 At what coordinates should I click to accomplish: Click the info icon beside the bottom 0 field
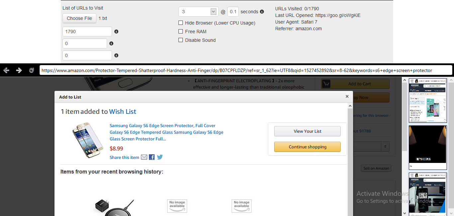(116, 55)
